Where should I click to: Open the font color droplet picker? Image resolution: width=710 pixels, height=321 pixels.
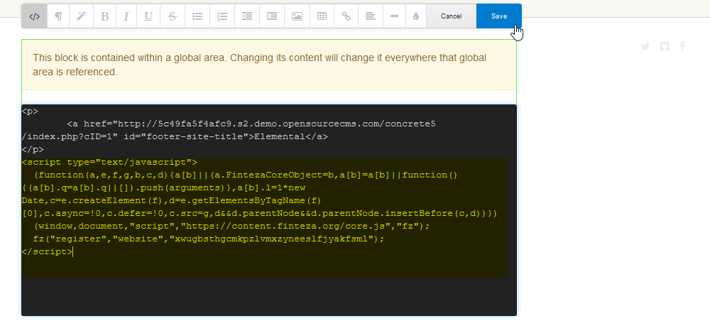(415, 16)
